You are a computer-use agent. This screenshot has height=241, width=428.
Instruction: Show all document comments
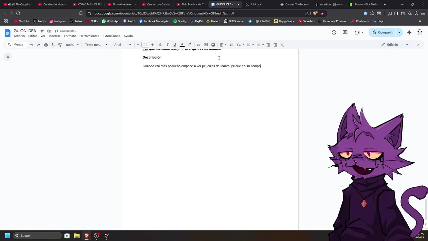pos(345,32)
